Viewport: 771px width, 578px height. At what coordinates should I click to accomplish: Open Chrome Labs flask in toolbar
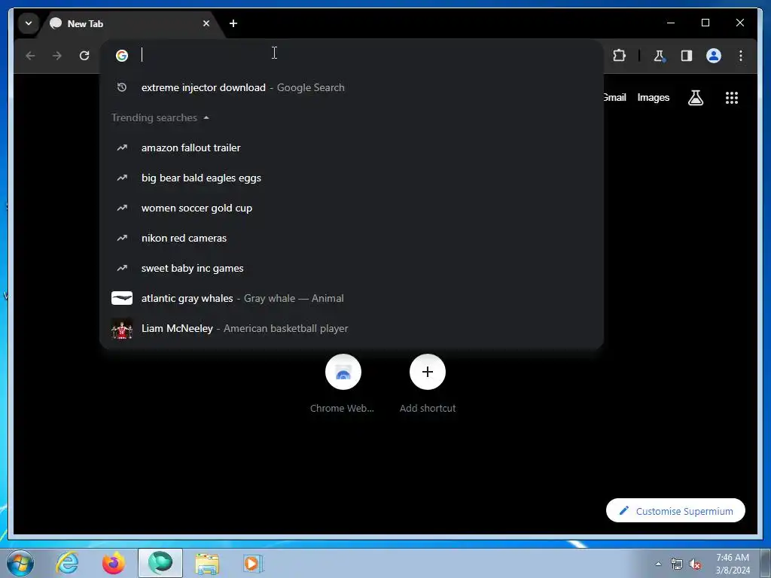660,56
